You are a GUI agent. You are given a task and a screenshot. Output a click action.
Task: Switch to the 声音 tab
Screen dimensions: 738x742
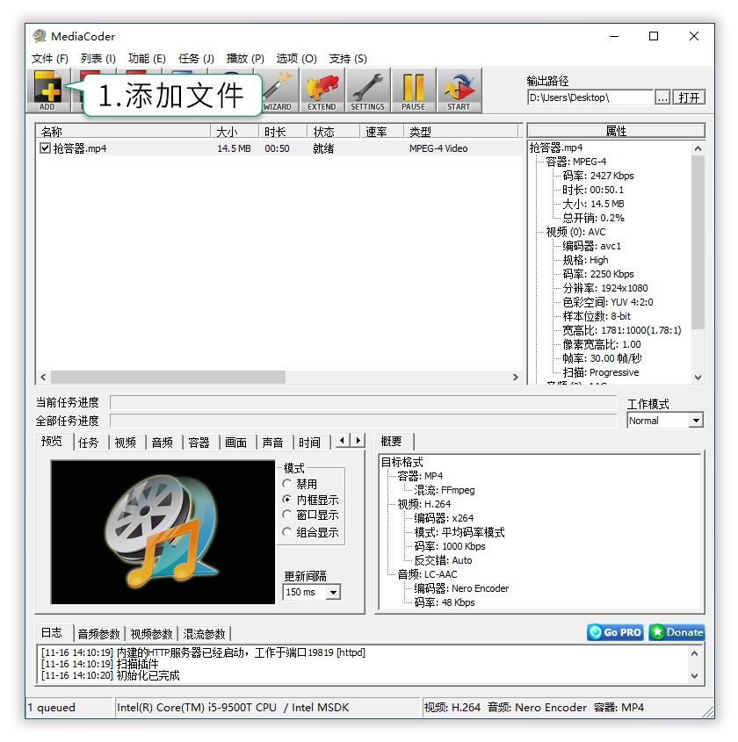[x=272, y=443]
